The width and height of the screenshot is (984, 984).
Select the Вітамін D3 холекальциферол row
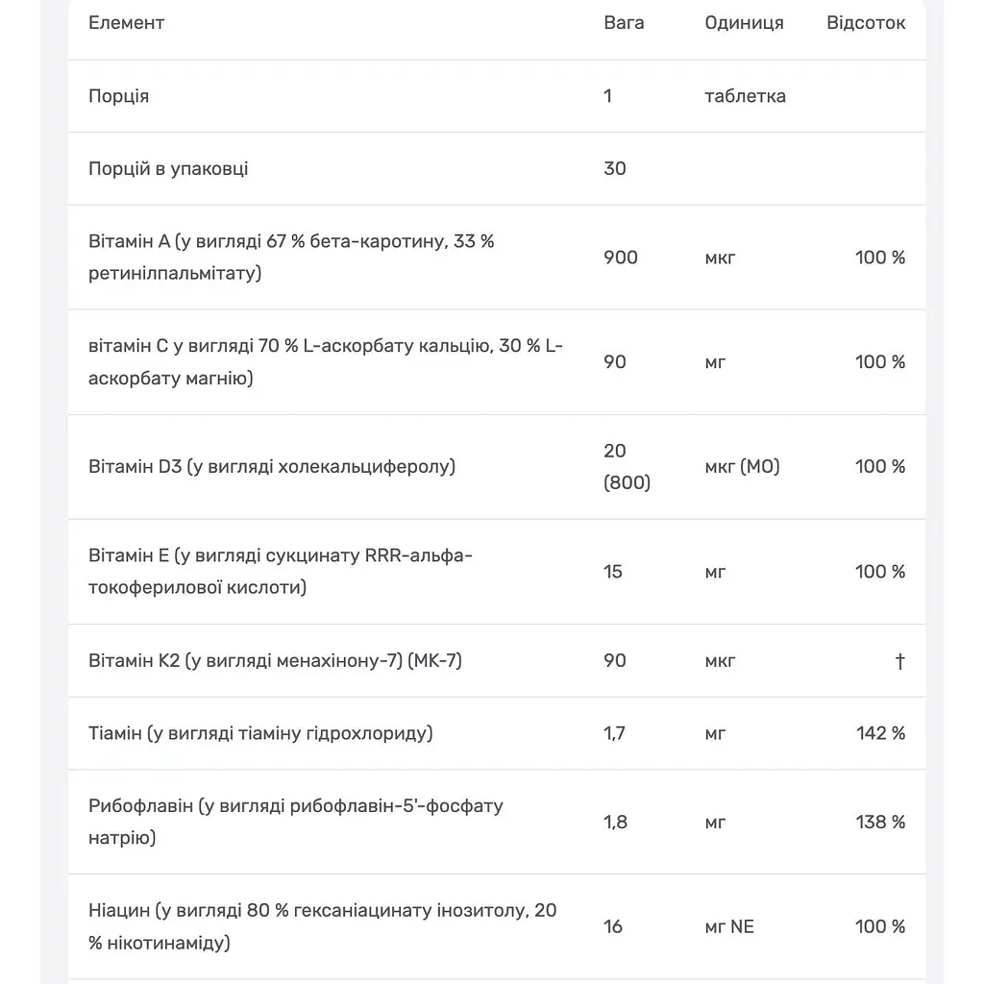pos(497,467)
